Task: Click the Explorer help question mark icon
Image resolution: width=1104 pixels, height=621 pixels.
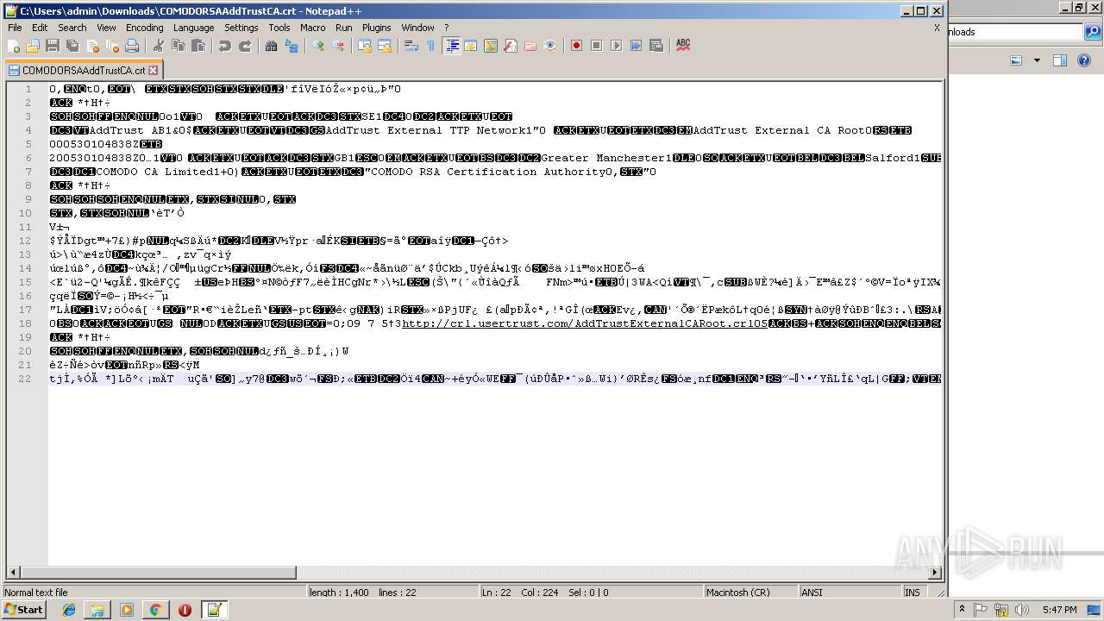Action: (1085, 60)
